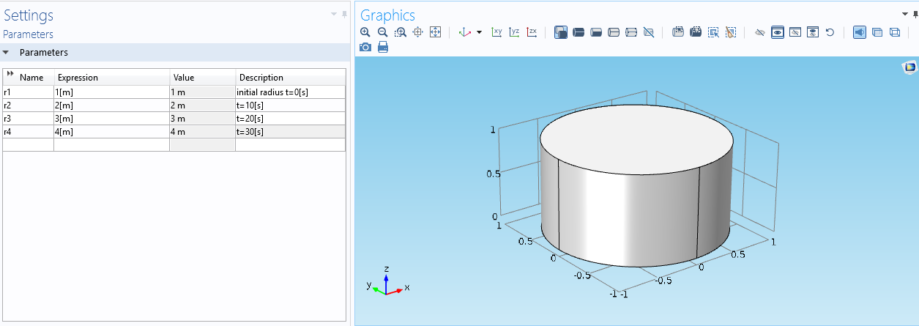Switch to the XY plane view

pos(497,32)
